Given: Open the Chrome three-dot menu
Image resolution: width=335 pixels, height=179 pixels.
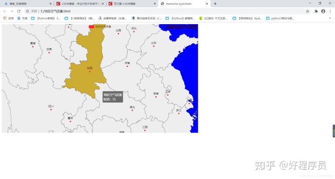Looking at the screenshot, I should pyautogui.click(x=330, y=11).
